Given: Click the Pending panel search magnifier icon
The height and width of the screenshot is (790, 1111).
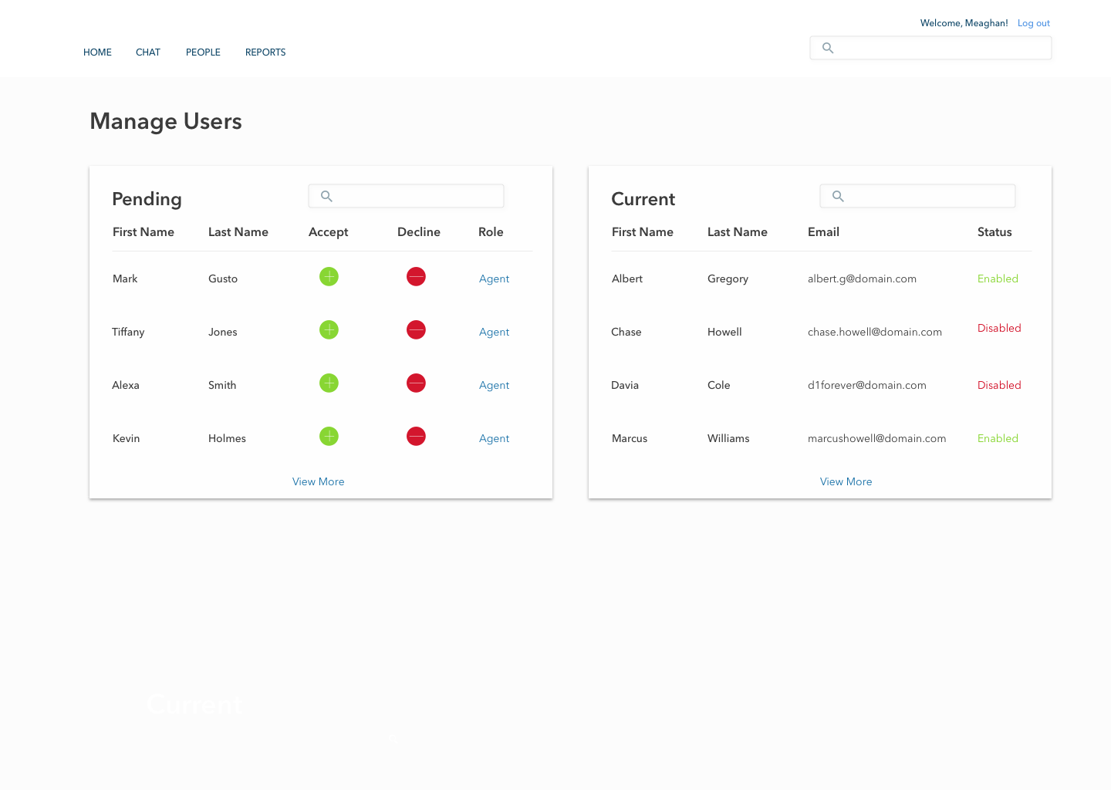Looking at the screenshot, I should pos(326,196).
